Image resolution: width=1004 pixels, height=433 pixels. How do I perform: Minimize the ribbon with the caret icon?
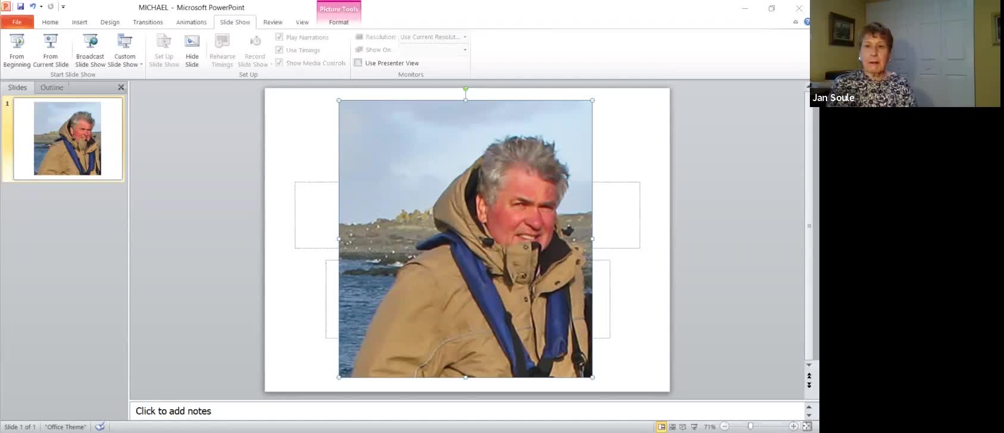(796, 22)
